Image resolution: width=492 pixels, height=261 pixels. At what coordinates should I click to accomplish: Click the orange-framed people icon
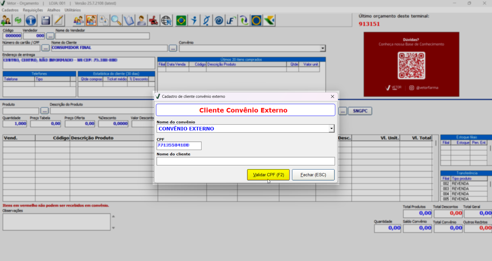pyautogui.click(x=91, y=21)
